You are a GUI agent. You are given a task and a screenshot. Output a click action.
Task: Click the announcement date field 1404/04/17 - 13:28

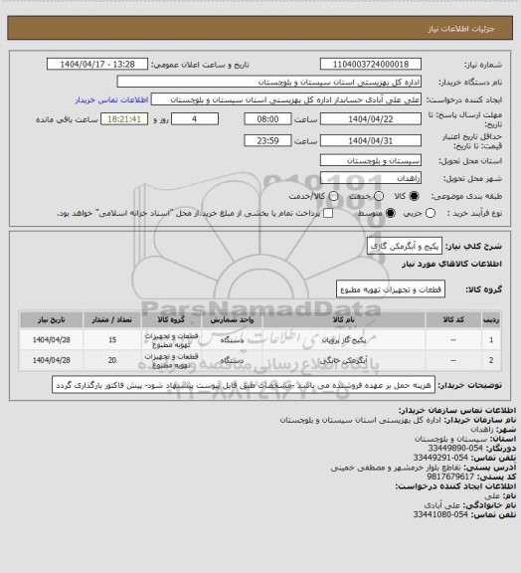(97, 64)
